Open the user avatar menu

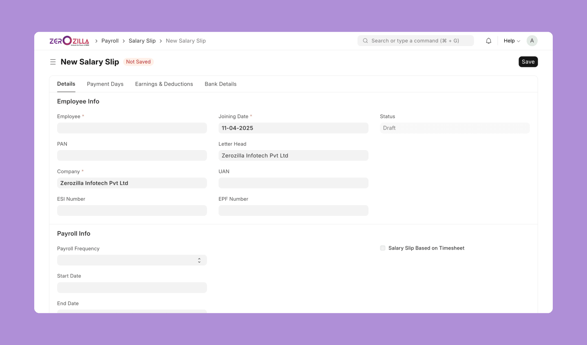pos(532,41)
